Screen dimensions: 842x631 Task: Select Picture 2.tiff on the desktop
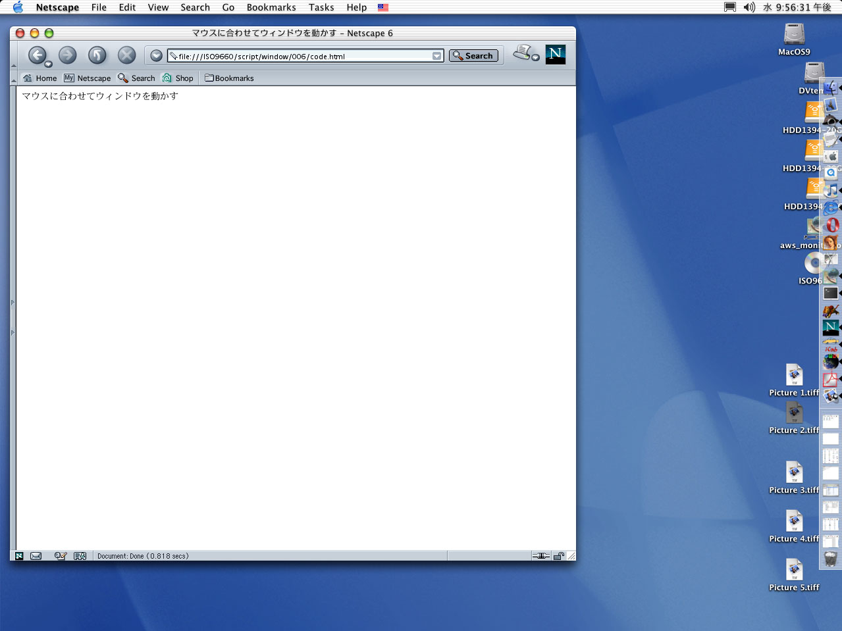(795, 413)
